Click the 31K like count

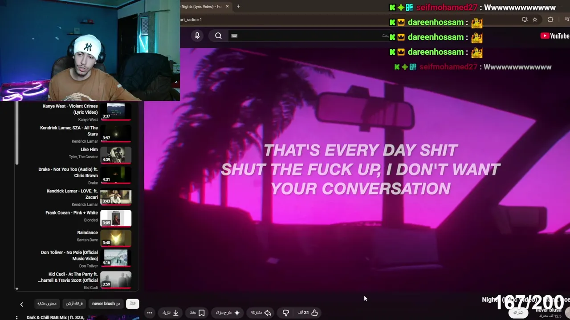click(x=304, y=312)
